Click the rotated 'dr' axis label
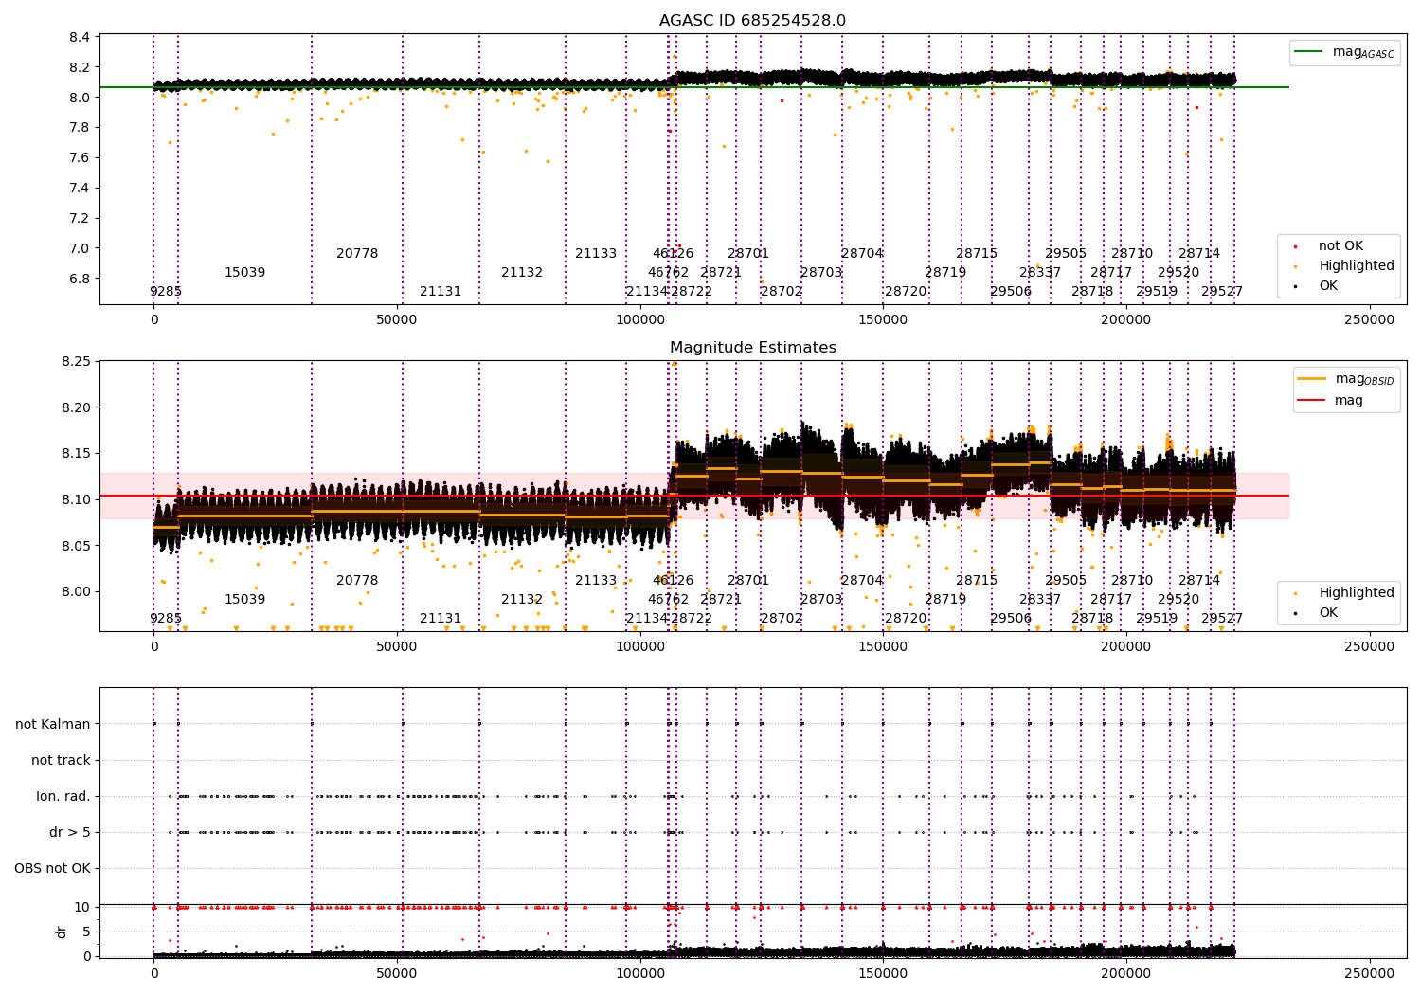This screenshot has height=995, width=1421. point(62,932)
